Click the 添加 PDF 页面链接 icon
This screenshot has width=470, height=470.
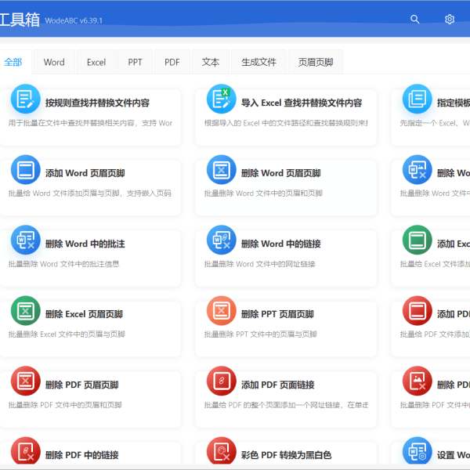point(221,381)
